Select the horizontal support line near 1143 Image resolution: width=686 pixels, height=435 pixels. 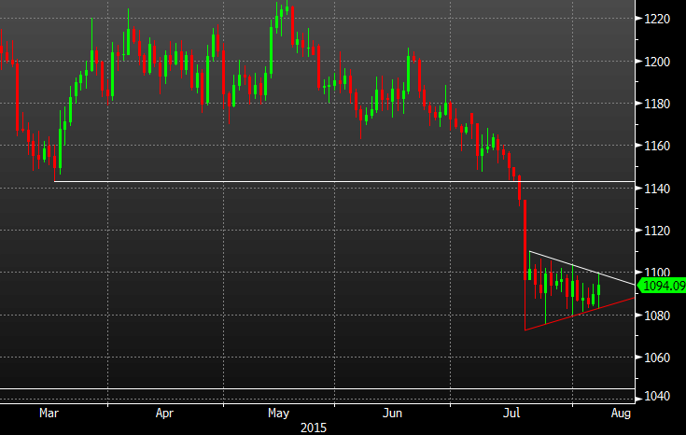pos(344,181)
